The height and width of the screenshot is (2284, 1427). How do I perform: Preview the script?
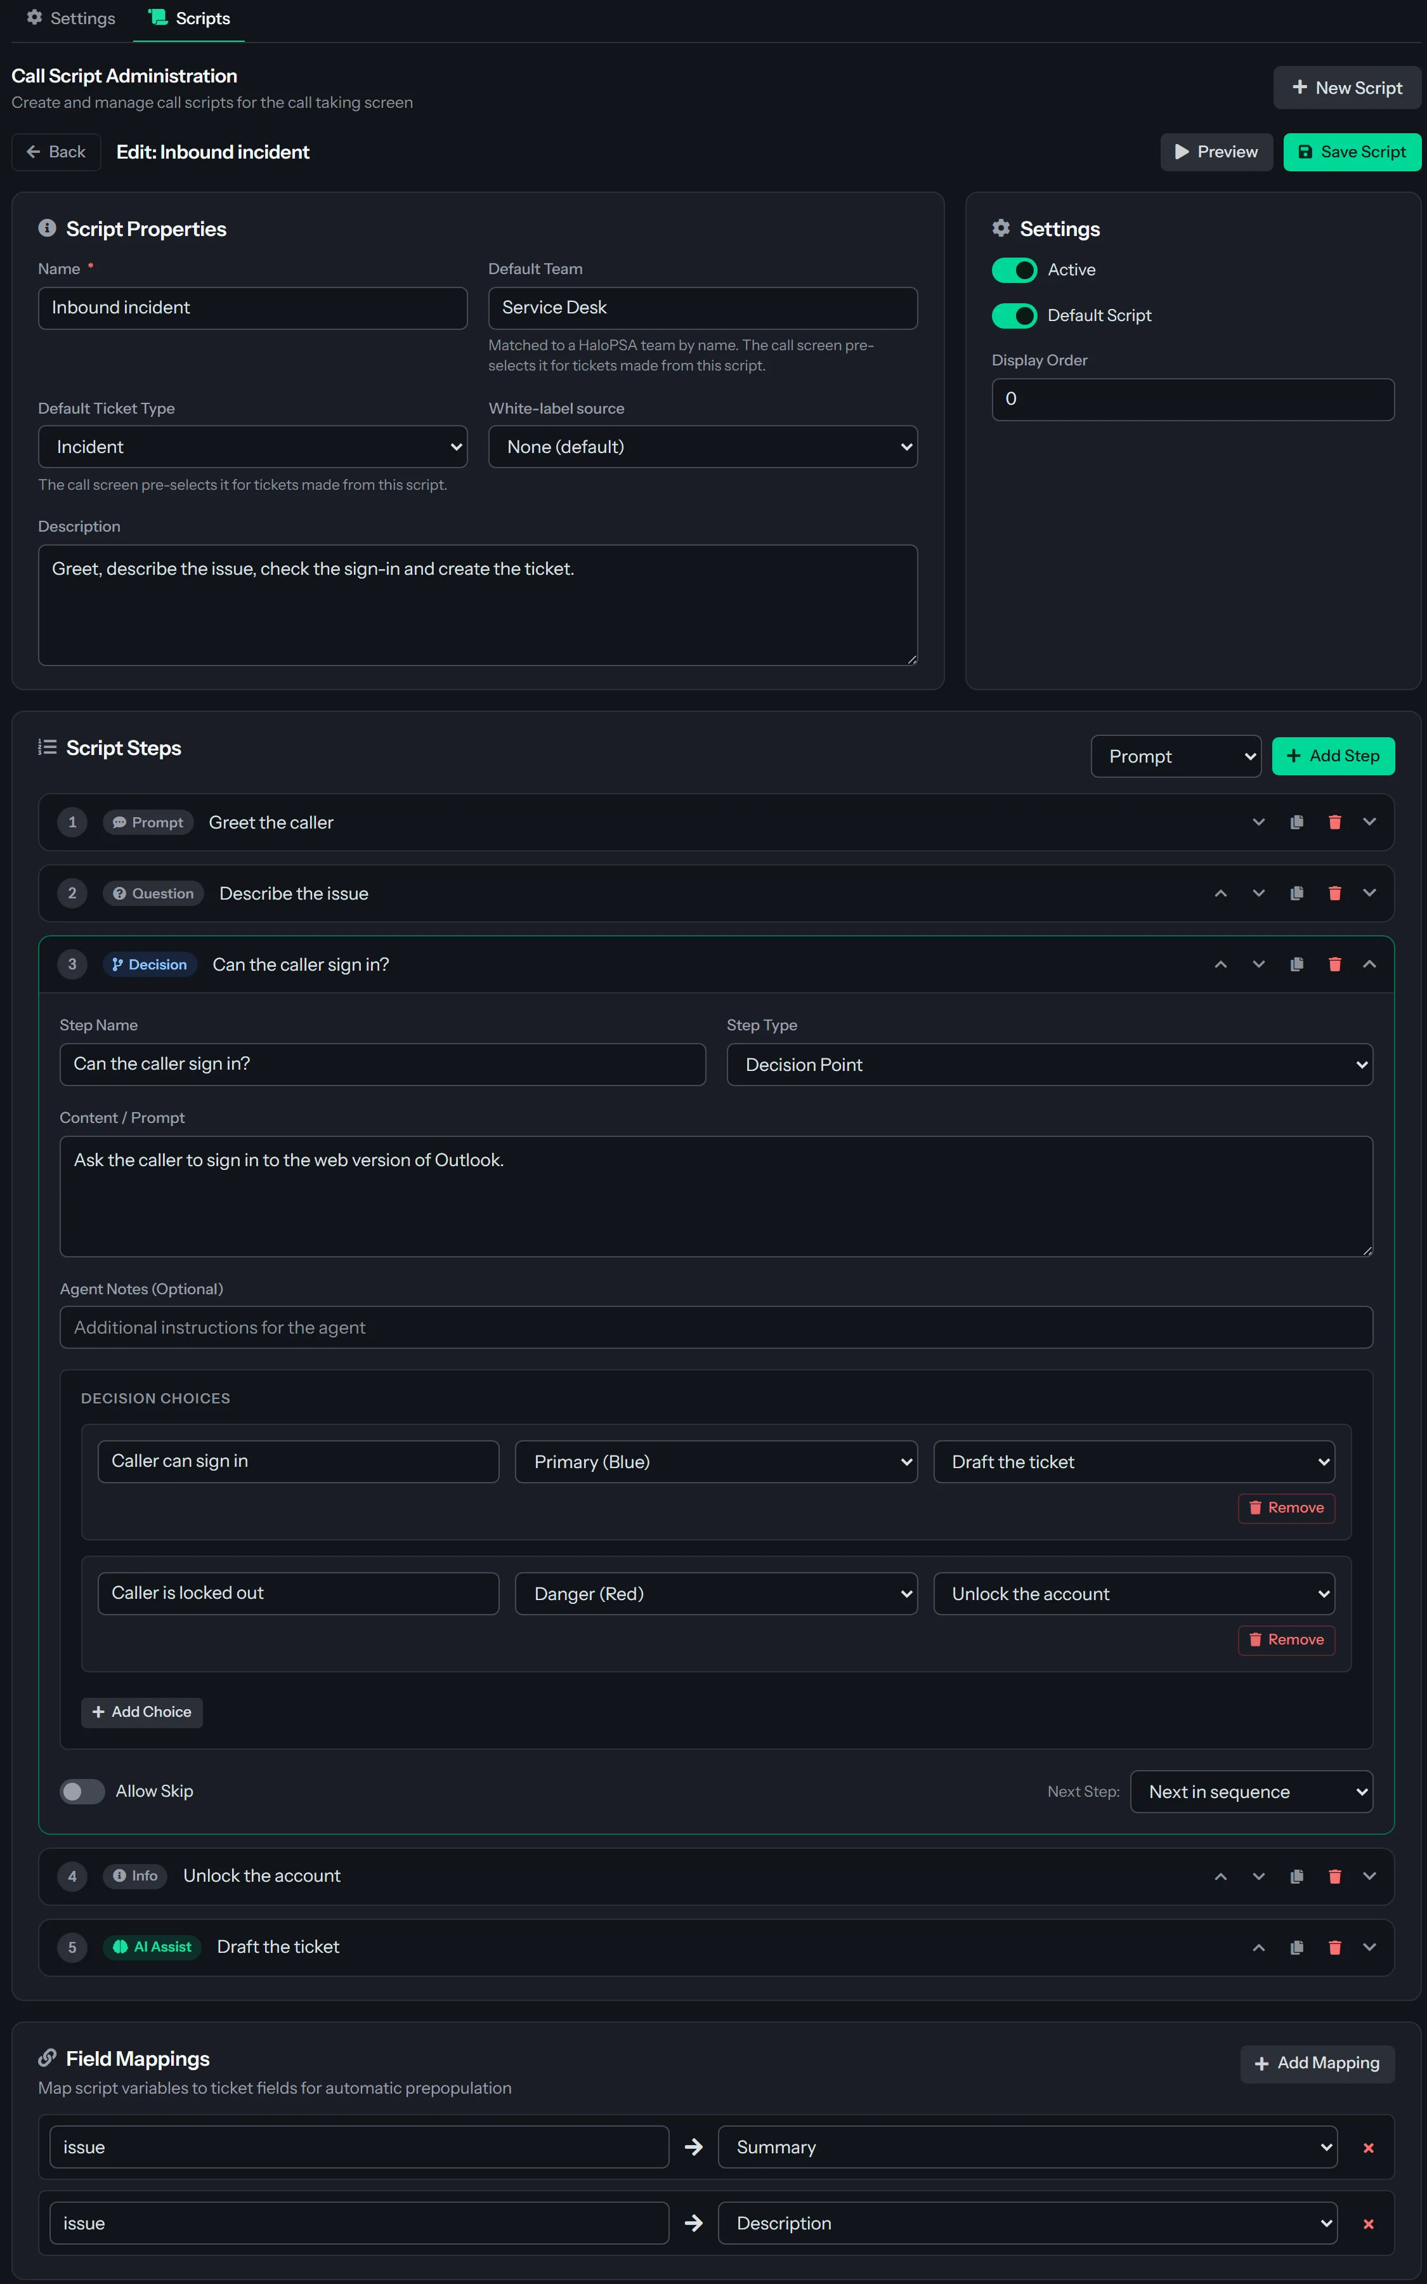1216,152
